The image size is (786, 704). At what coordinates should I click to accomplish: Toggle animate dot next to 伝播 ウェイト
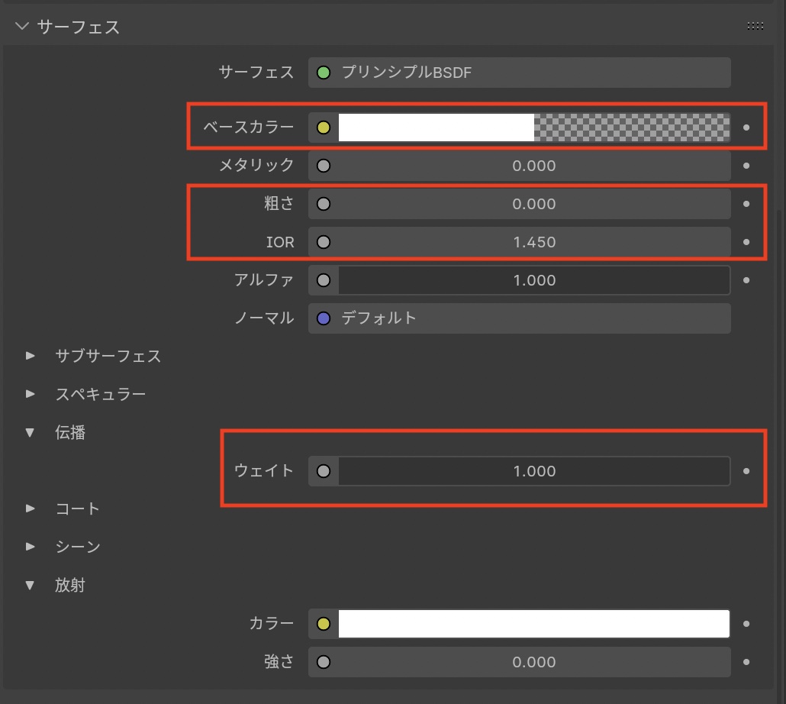coord(746,471)
